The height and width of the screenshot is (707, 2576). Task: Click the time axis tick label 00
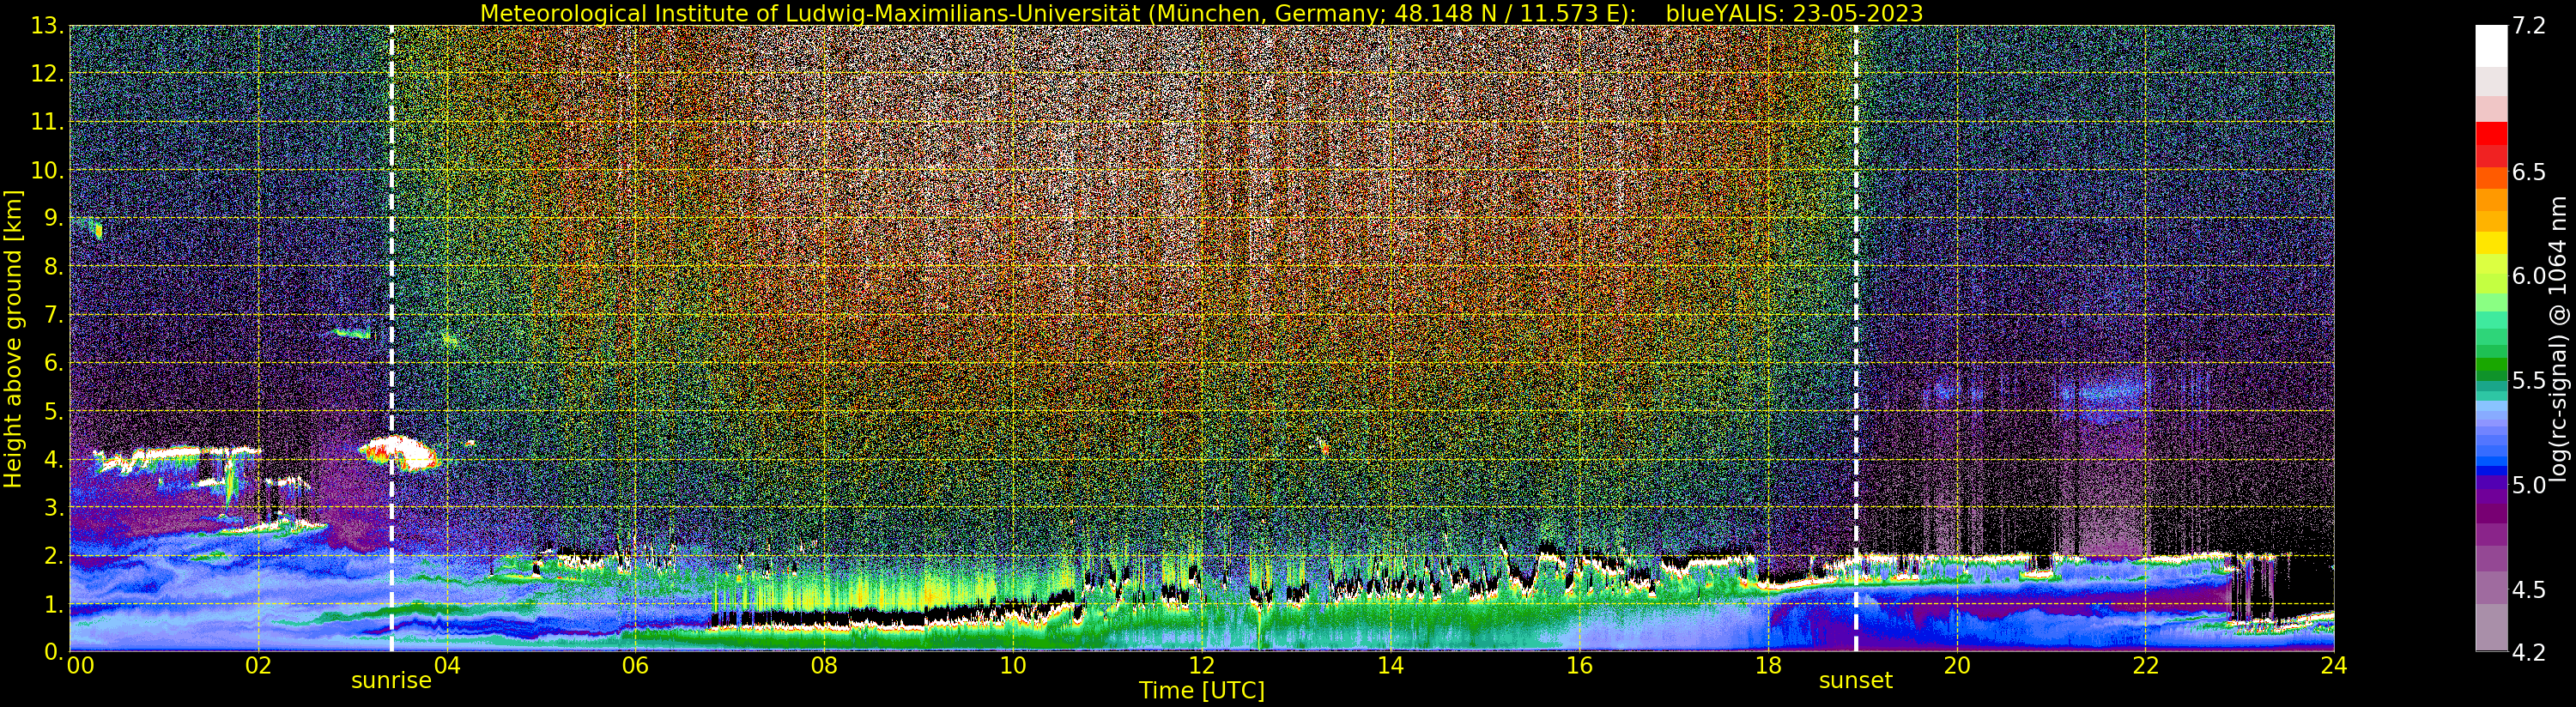[80, 666]
